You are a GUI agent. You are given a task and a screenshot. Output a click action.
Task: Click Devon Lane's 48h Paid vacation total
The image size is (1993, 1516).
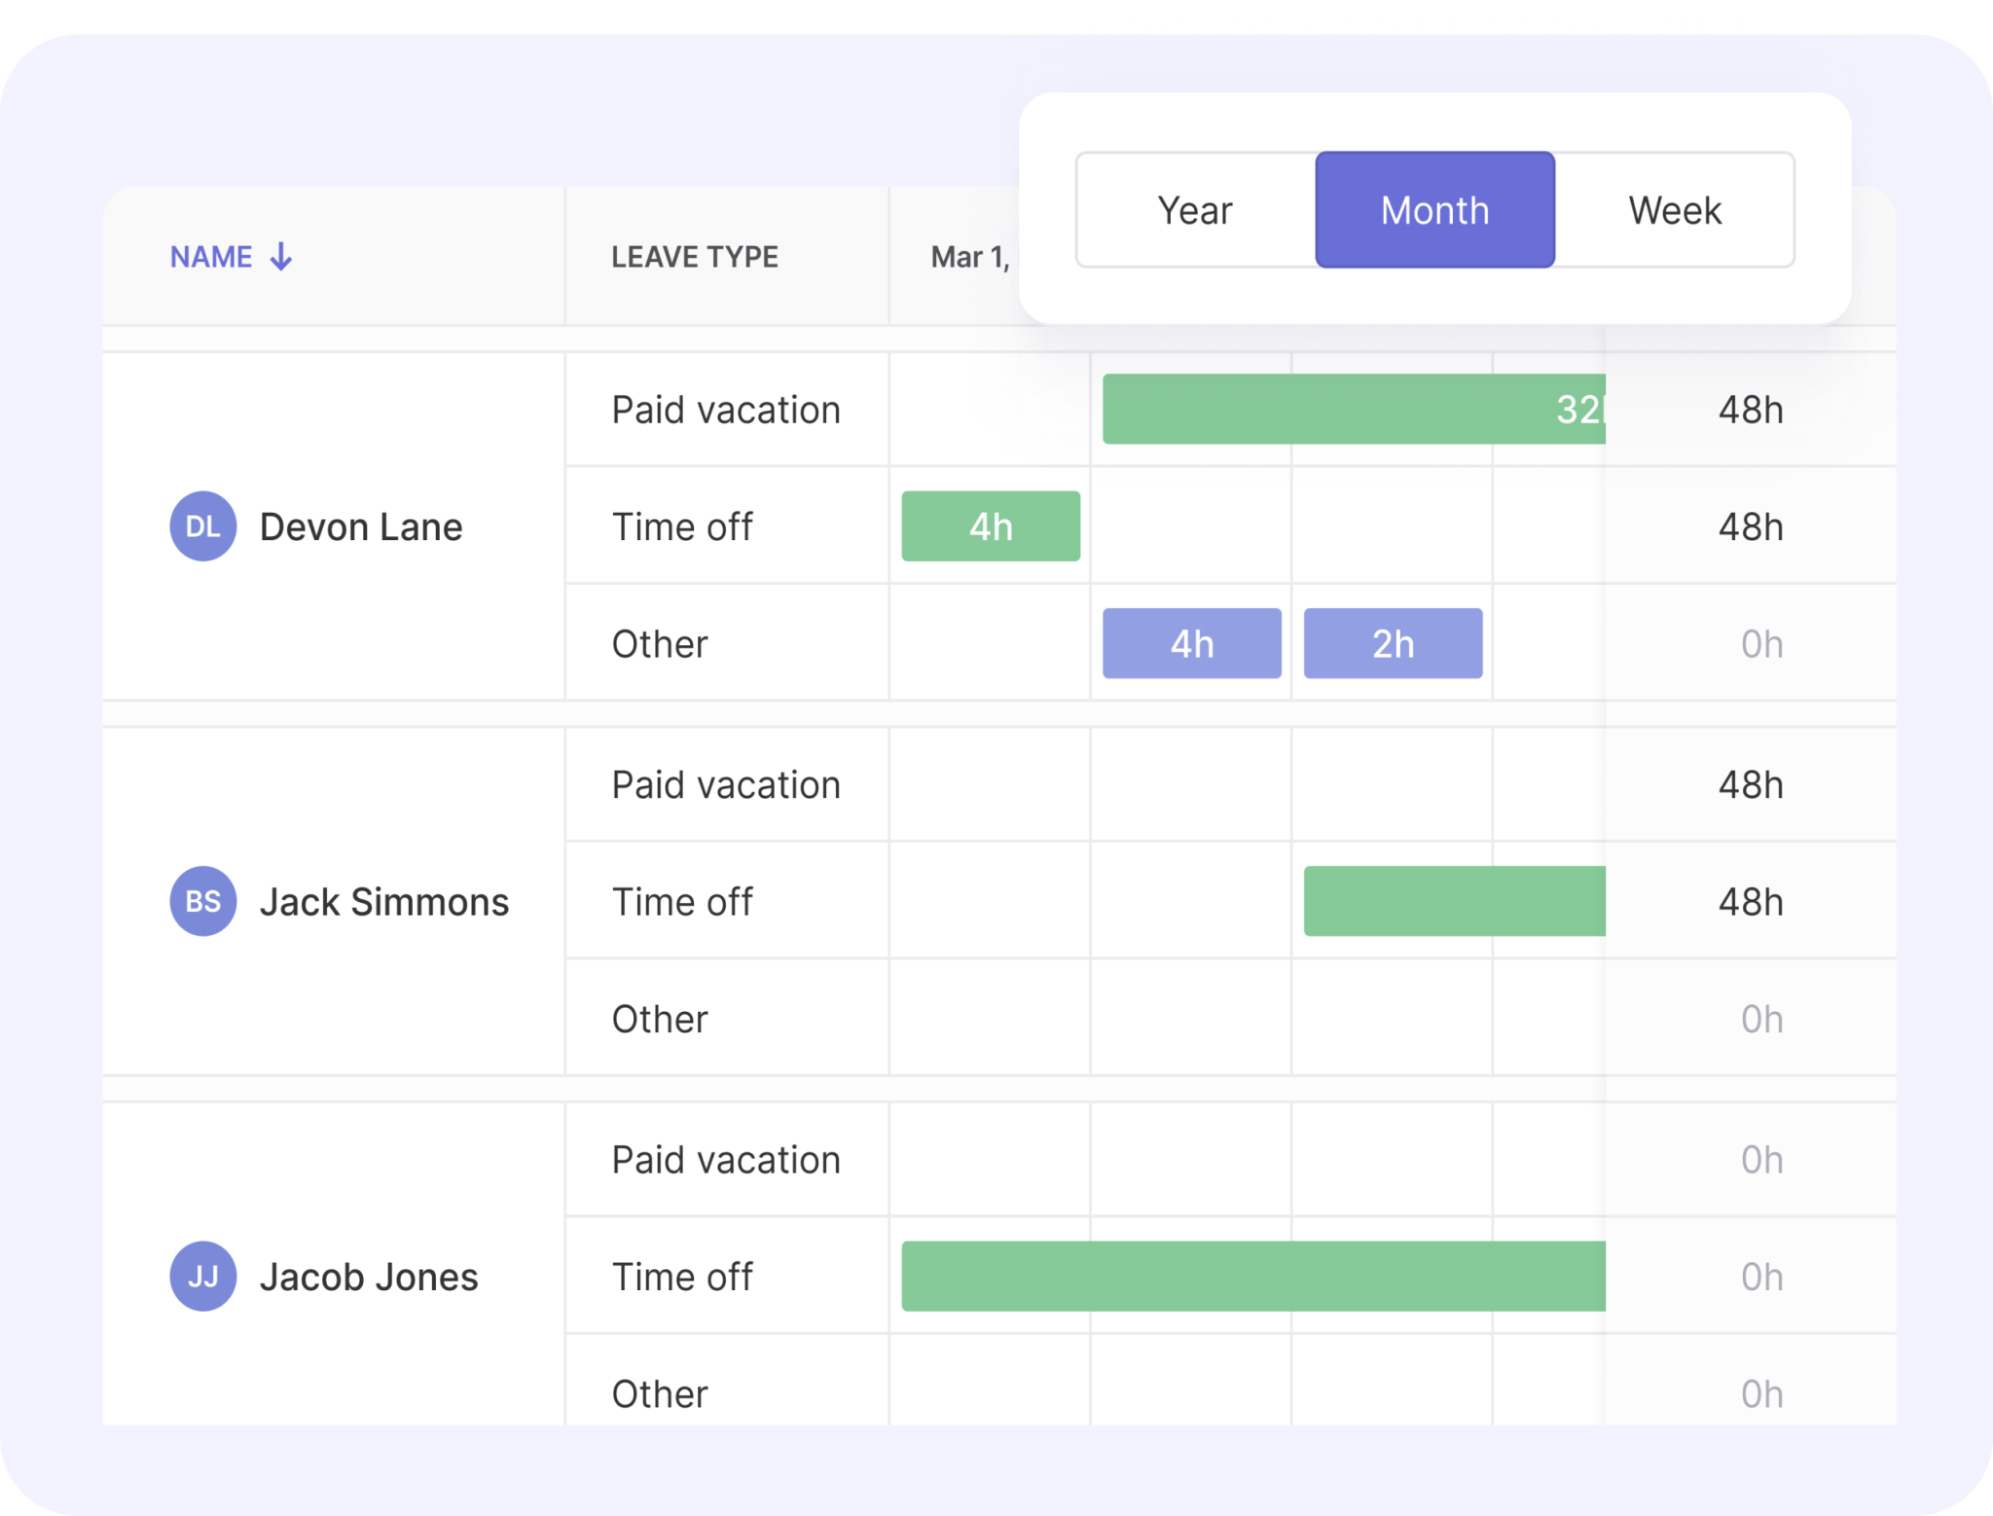pyautogui.click(x=1750, y=410)
